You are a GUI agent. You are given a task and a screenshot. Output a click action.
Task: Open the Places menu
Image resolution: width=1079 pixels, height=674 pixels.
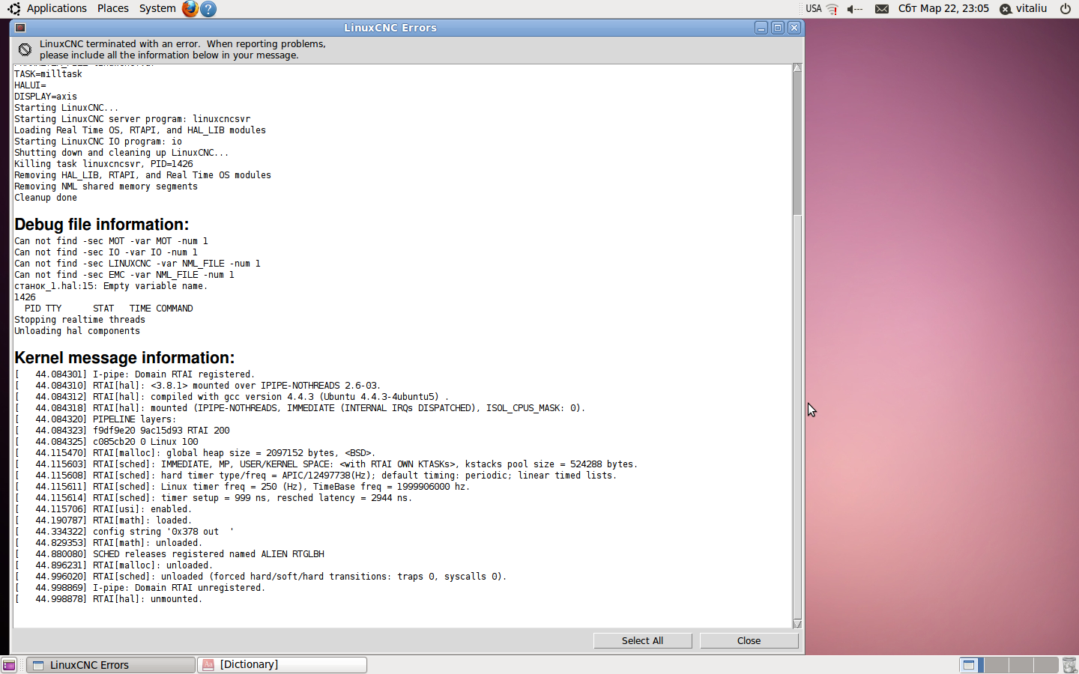(113, 8)
